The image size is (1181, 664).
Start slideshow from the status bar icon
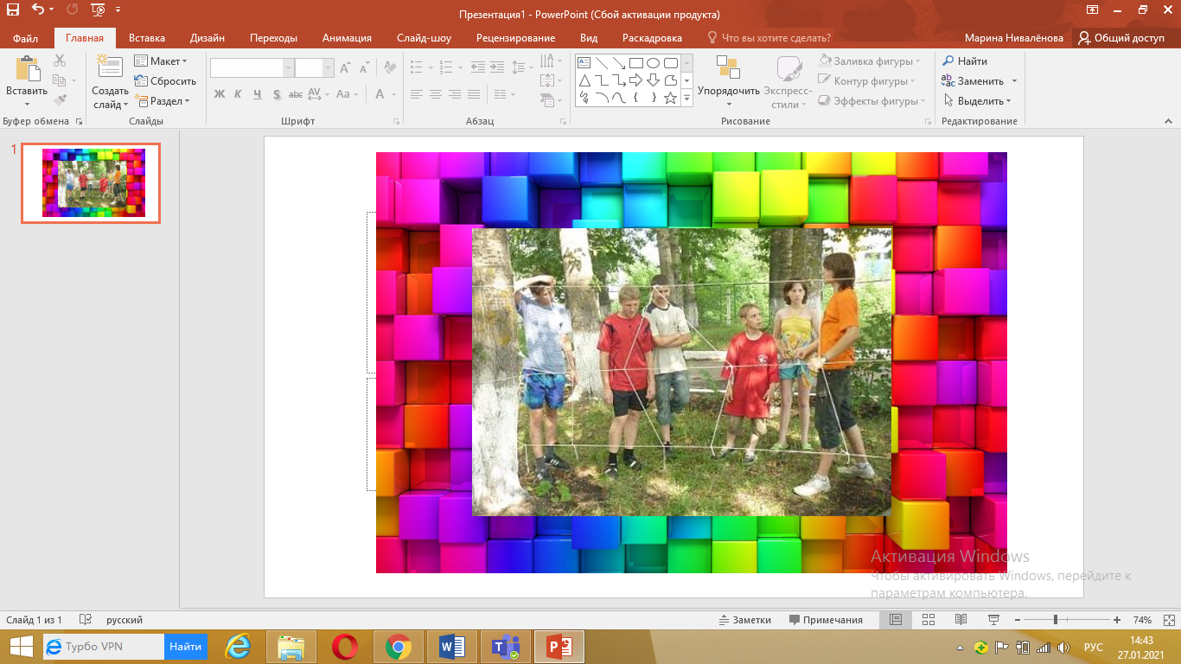[x=993, y=620]
